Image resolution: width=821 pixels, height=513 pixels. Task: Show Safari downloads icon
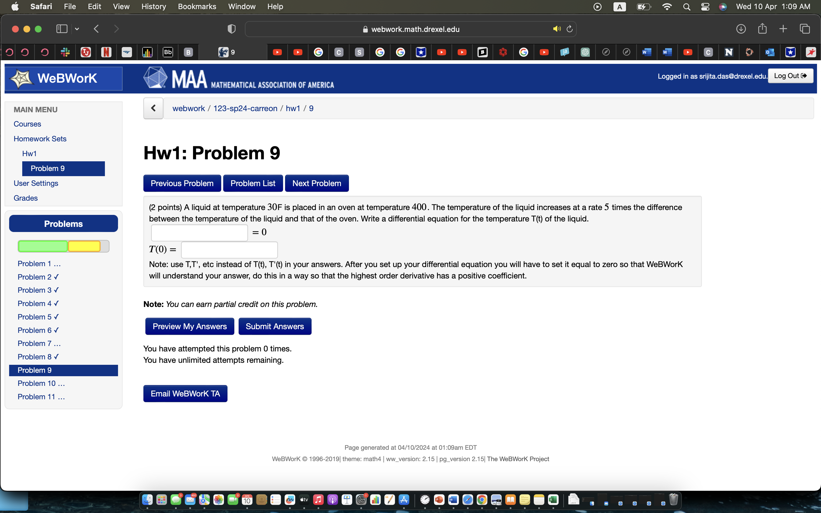click(741, 29)
